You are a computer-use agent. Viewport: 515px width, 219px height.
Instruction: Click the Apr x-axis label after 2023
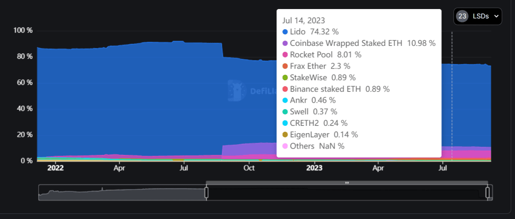378,168
